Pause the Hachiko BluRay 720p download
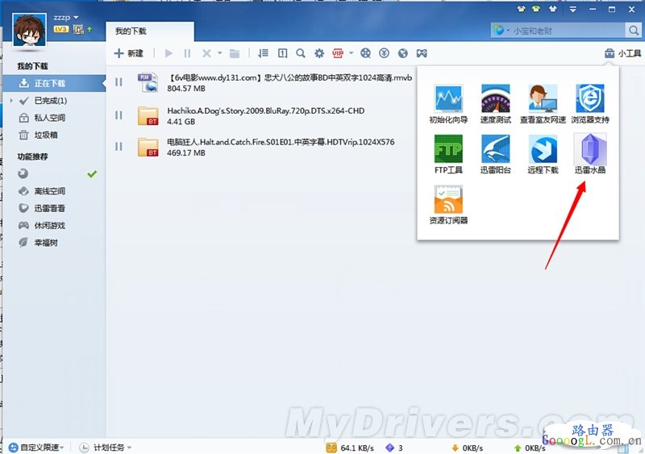645x454 pixels. tap(119, 114)
